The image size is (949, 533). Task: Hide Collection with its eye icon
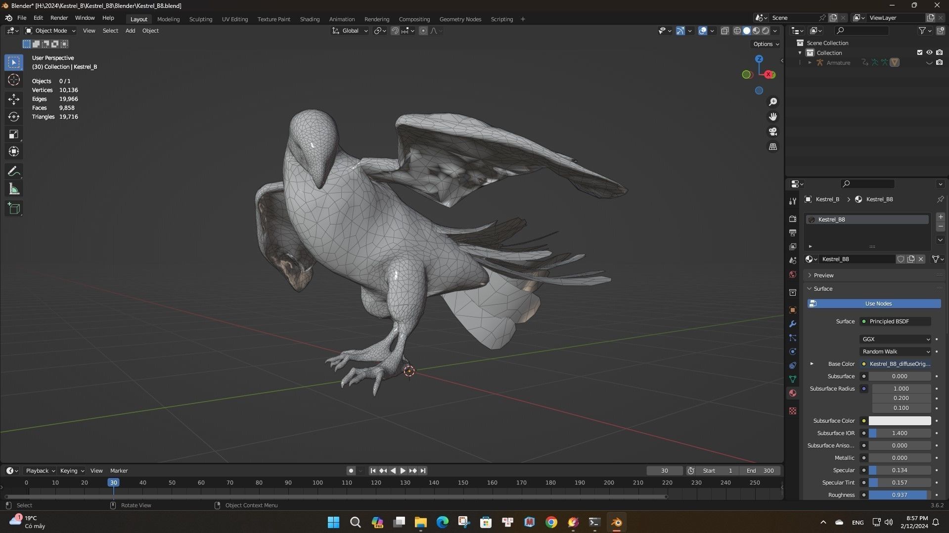tap(929, 52)
